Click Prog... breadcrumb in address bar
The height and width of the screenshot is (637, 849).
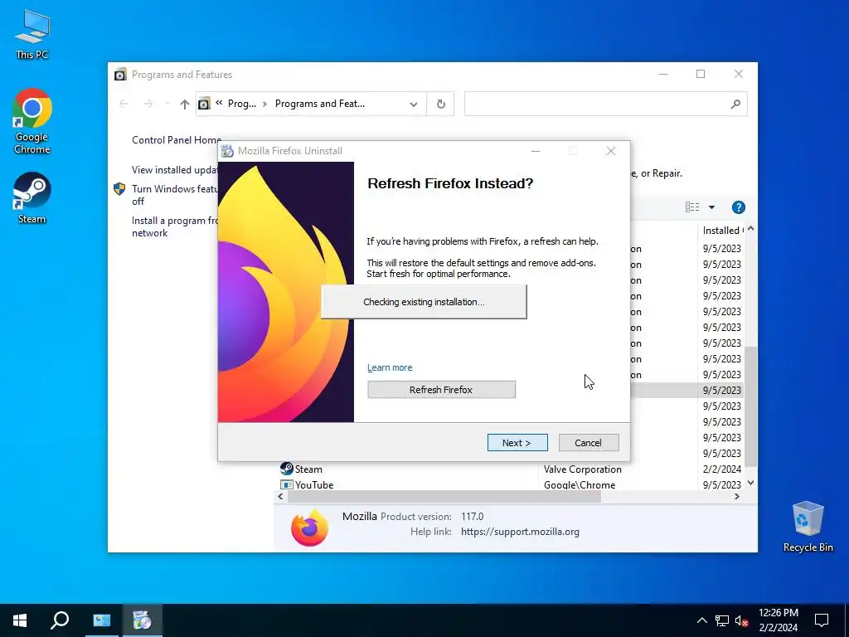click(x=242, y=104)
